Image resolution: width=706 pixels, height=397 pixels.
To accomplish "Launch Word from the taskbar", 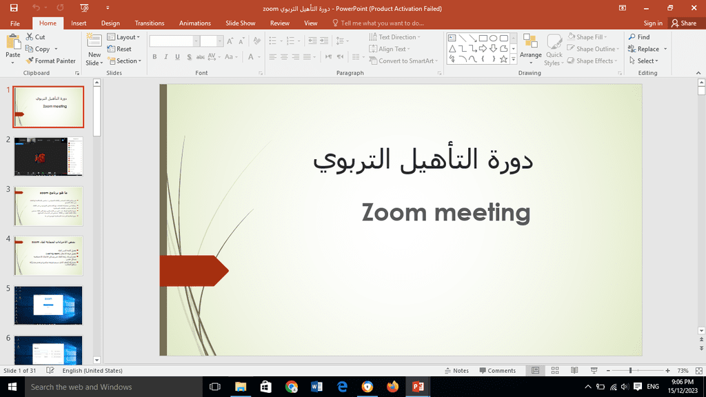I will 316,387.
